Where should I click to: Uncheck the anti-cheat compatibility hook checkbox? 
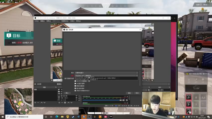coord(75,91)
